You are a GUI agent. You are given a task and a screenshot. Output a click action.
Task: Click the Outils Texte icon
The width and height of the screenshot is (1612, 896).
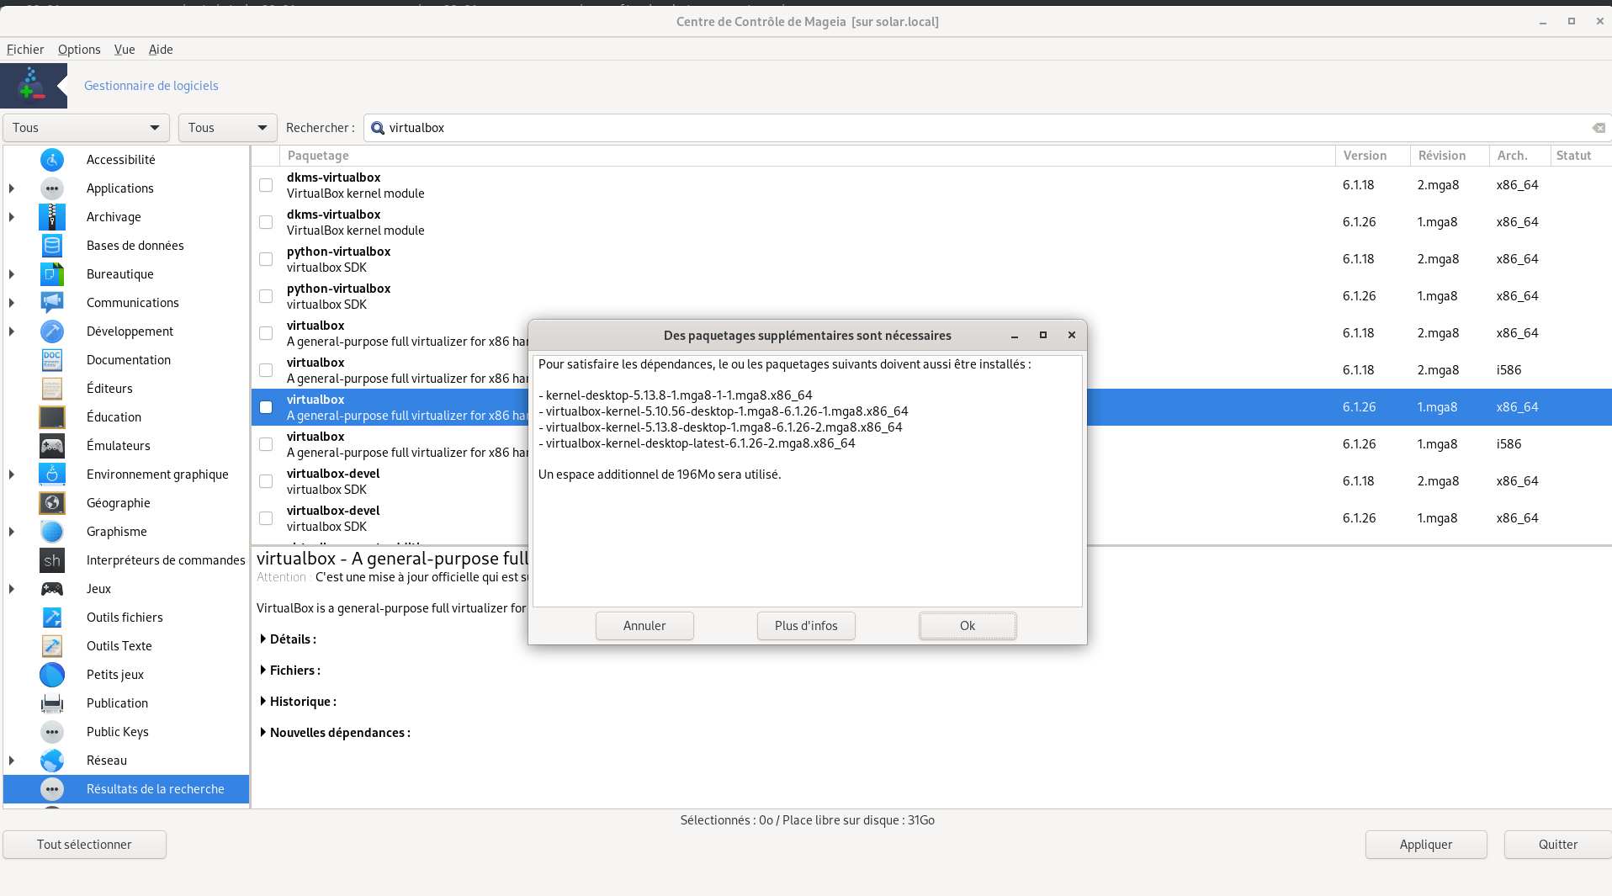52,646
